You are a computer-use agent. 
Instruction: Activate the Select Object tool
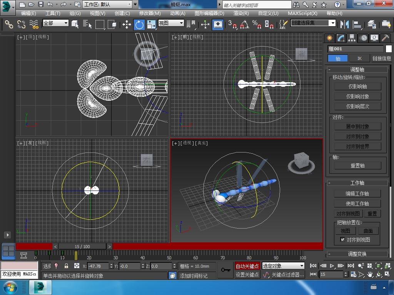coord(75,24)
